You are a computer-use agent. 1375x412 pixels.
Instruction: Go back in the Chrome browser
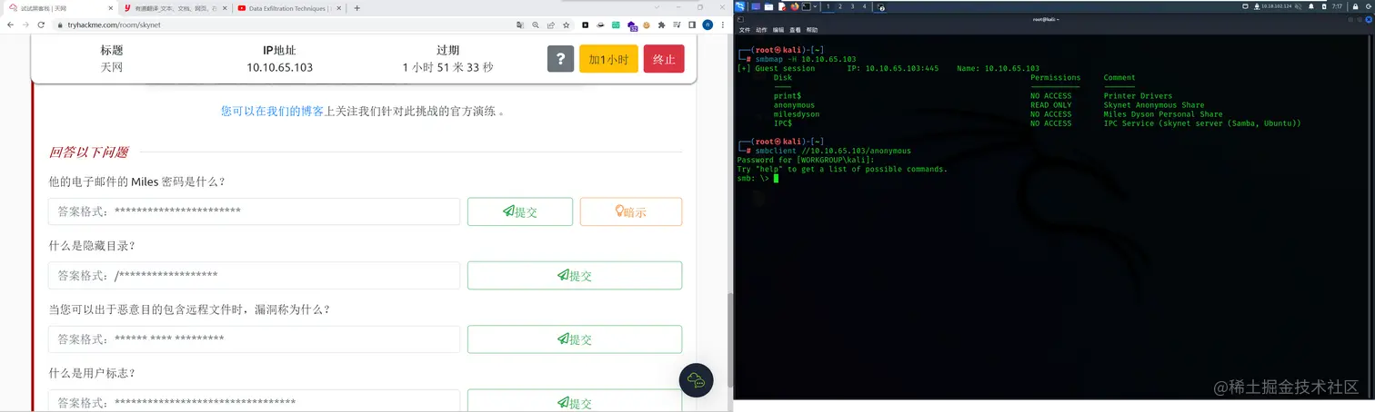(10, 25)
